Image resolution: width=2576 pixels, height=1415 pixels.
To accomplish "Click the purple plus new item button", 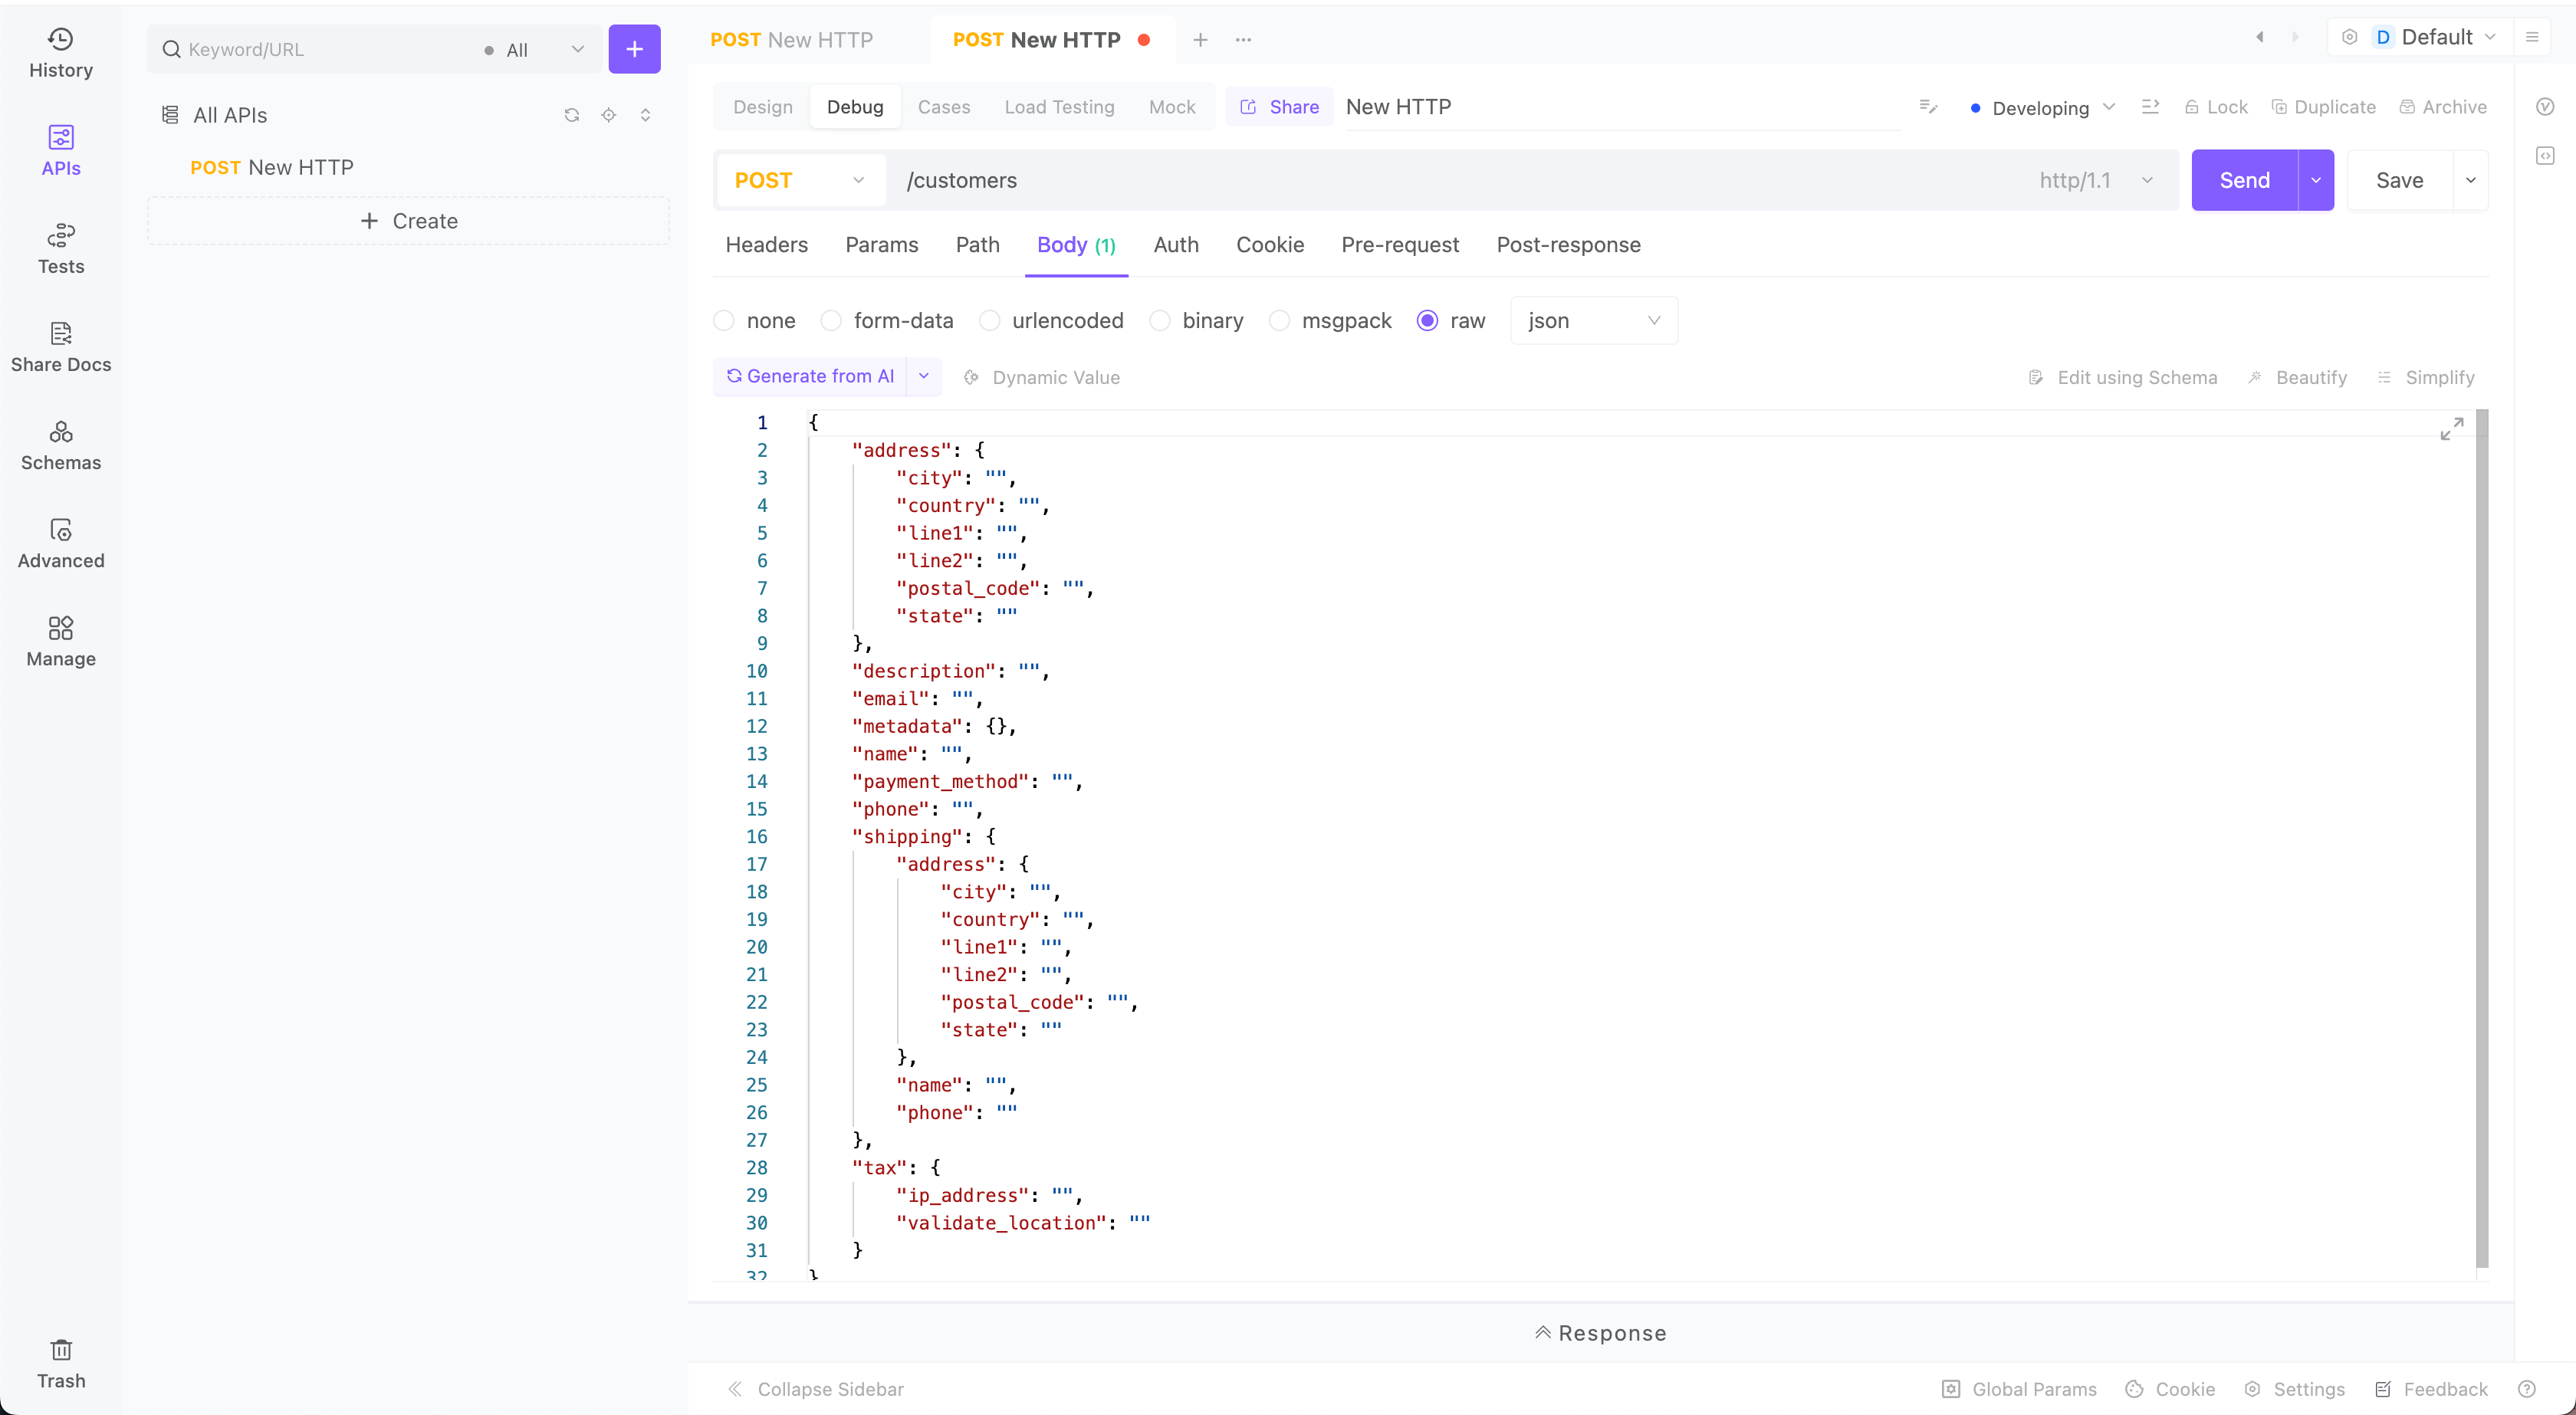I will (x=634, y=49).
